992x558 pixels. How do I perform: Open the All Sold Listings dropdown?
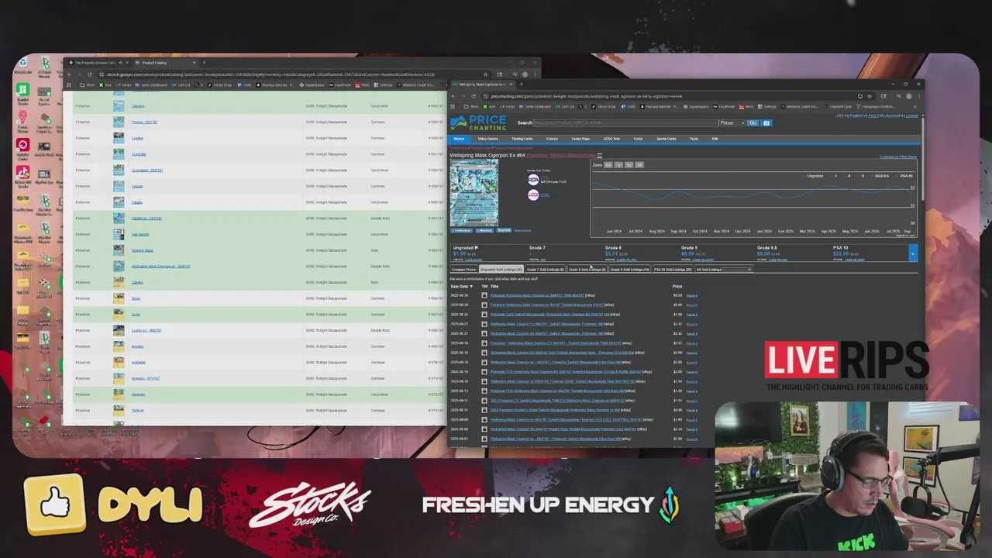724,270
